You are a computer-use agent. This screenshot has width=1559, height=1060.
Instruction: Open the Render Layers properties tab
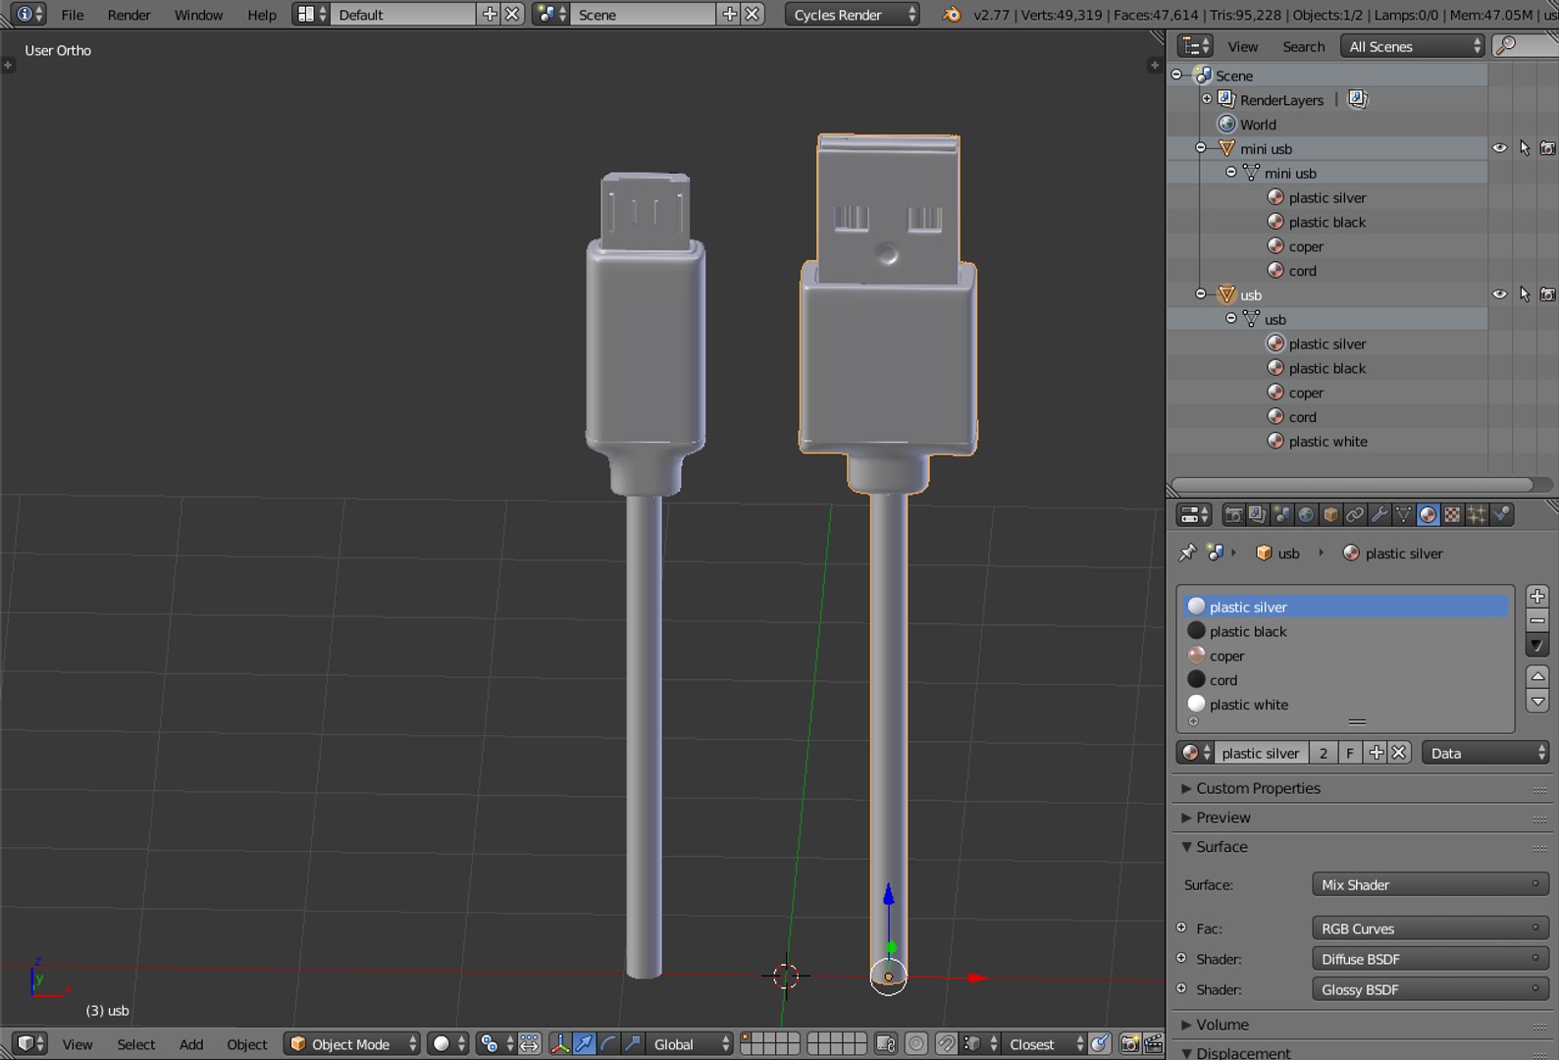[1258, 514]
